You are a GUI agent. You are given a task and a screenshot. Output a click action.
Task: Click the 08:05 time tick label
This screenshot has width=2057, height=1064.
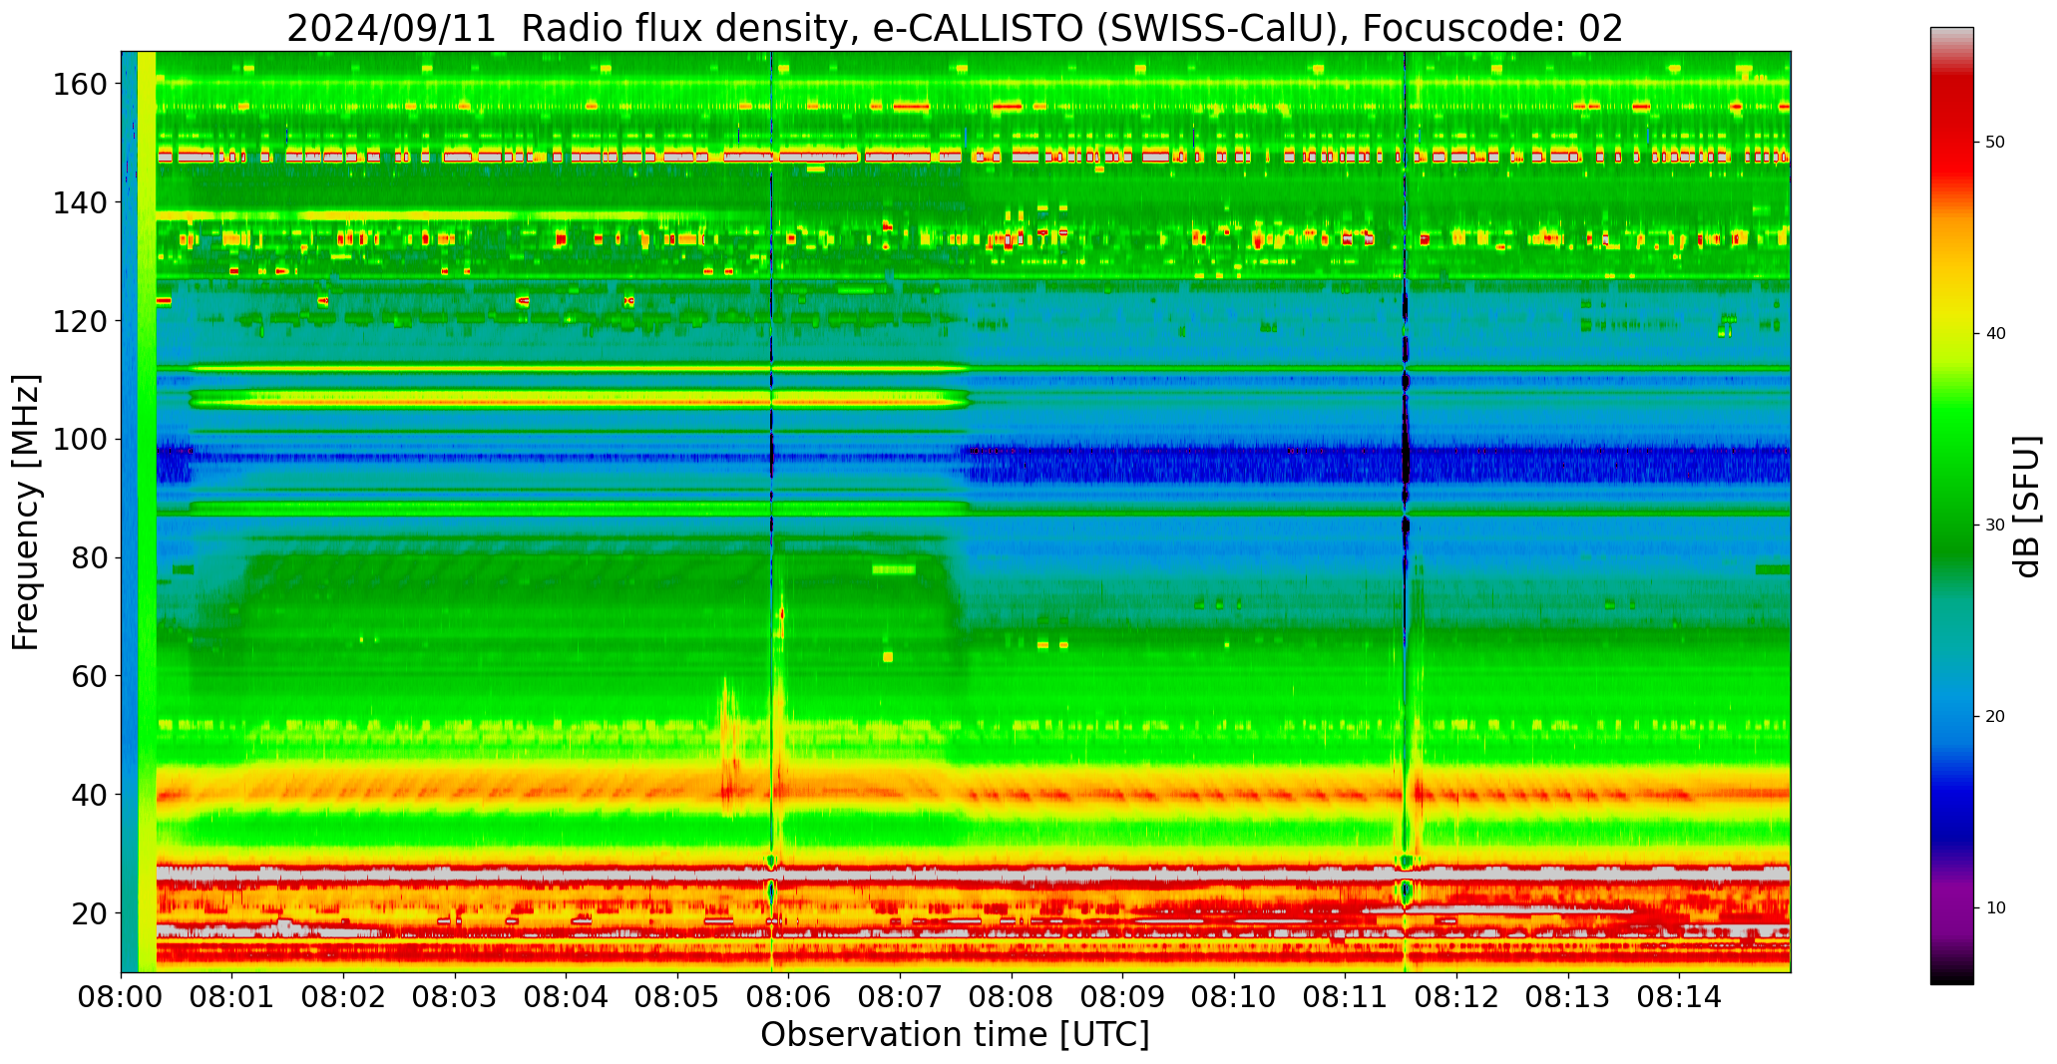(677, 997)
